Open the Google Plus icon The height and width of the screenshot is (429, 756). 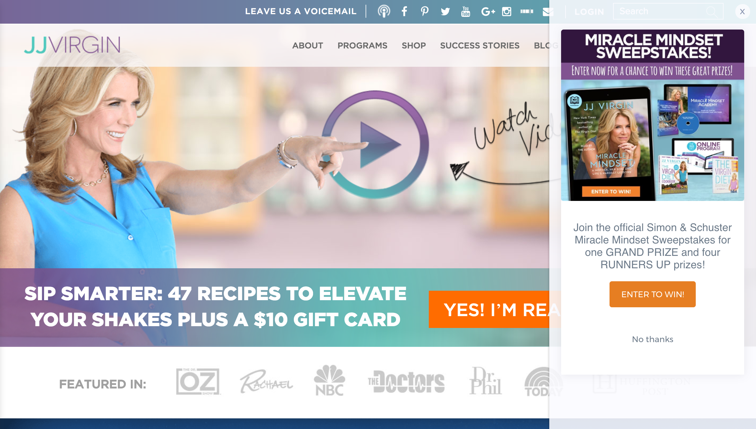tap(488, 12)
